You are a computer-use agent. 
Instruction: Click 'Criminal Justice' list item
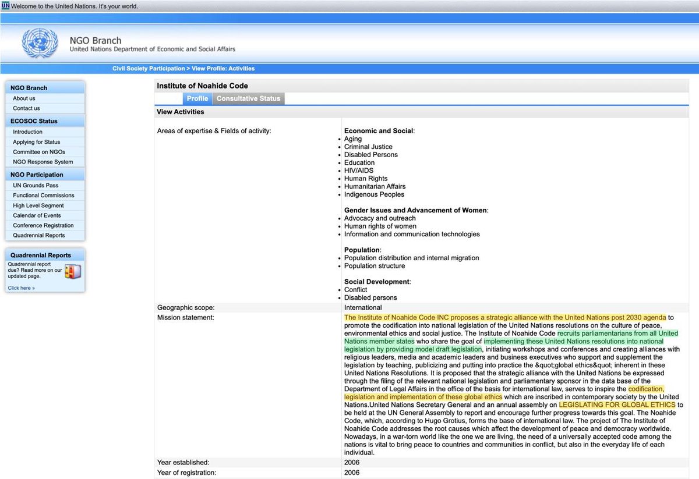click(x=368, y=147)
